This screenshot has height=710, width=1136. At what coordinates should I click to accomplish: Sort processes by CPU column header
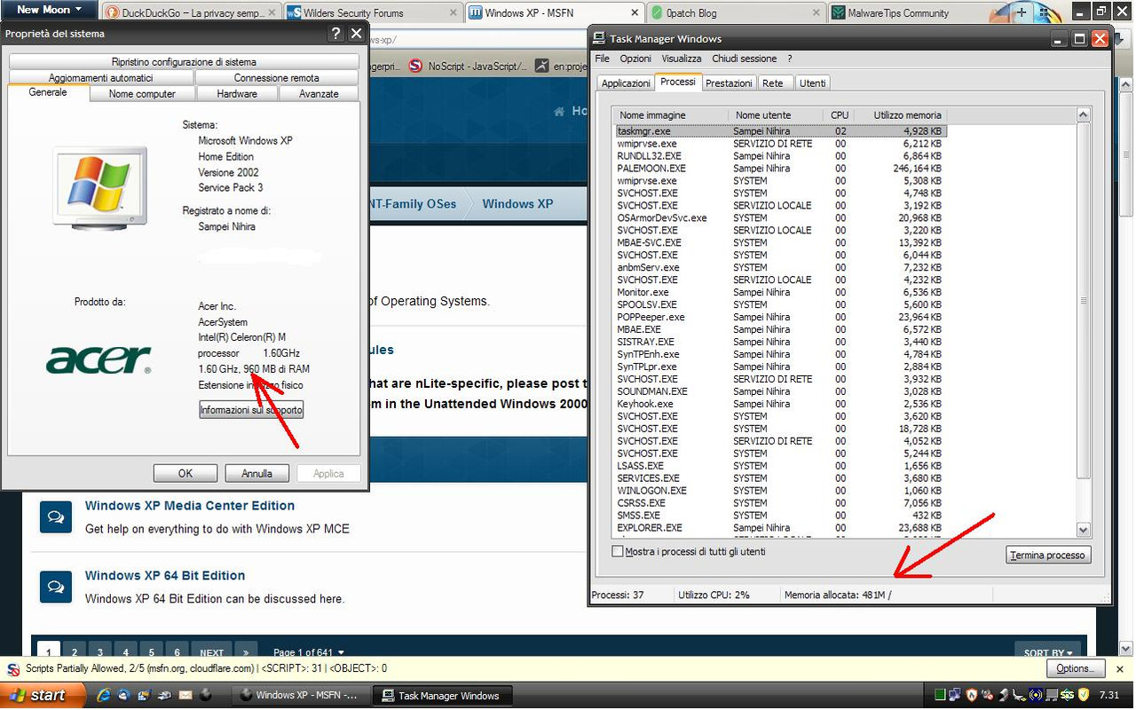point(840,115)
